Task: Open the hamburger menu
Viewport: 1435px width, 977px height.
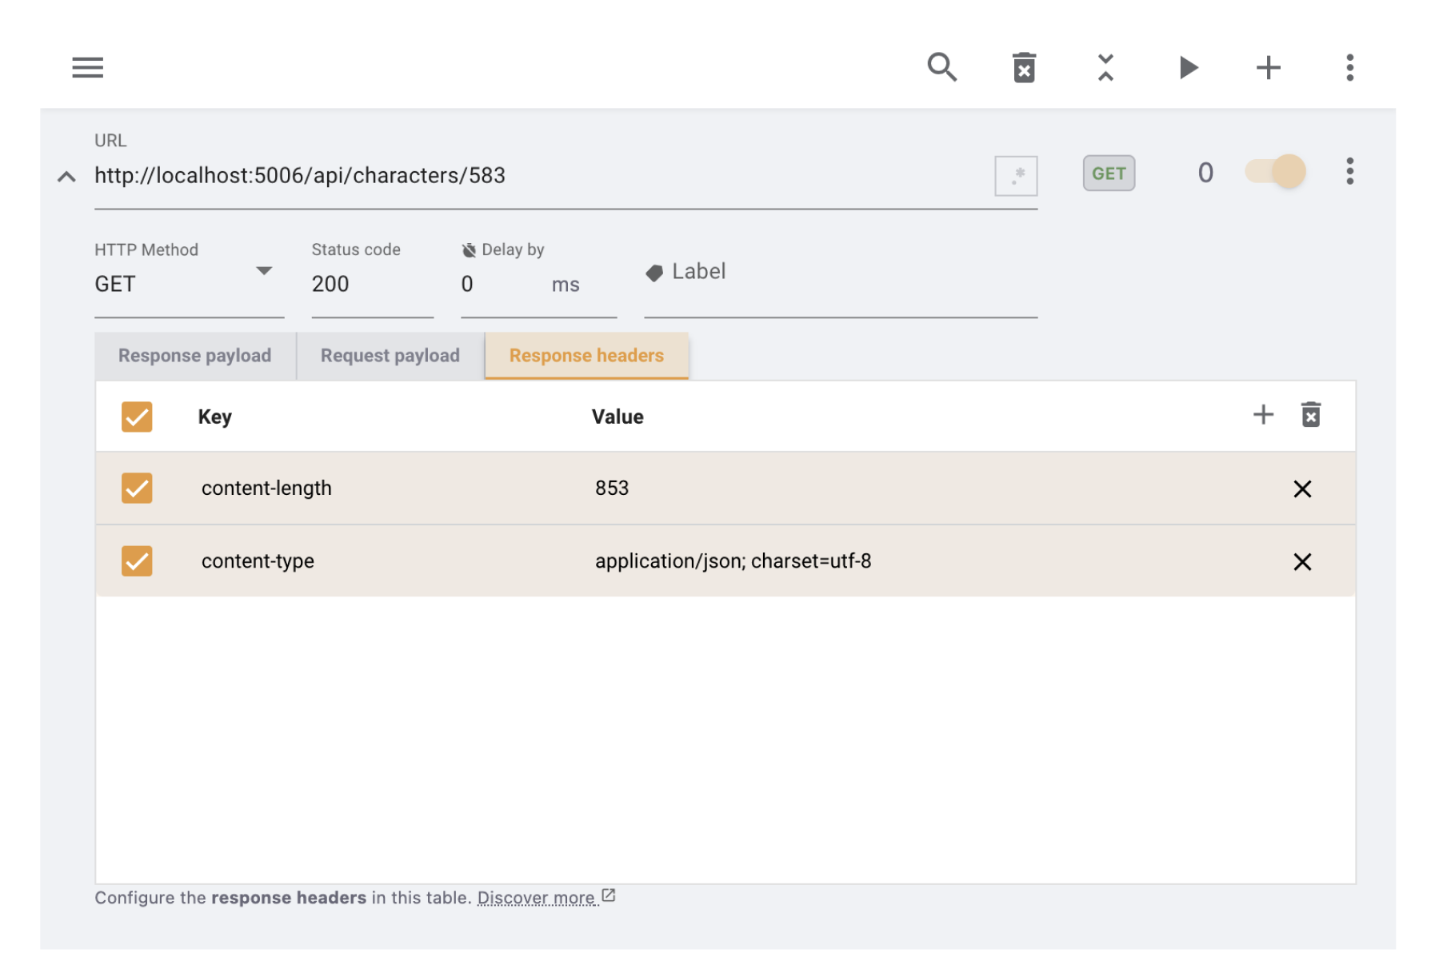Action: click(x=87, y=68)
